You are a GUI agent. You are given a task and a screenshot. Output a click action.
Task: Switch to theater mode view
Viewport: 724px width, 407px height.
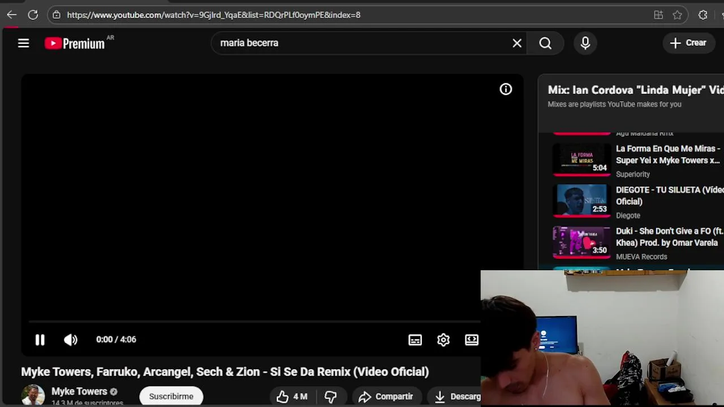click(472, 340)
